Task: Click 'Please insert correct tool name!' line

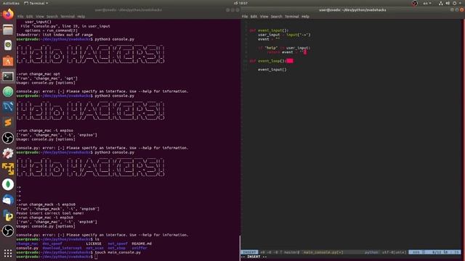Action: point(50,213)
